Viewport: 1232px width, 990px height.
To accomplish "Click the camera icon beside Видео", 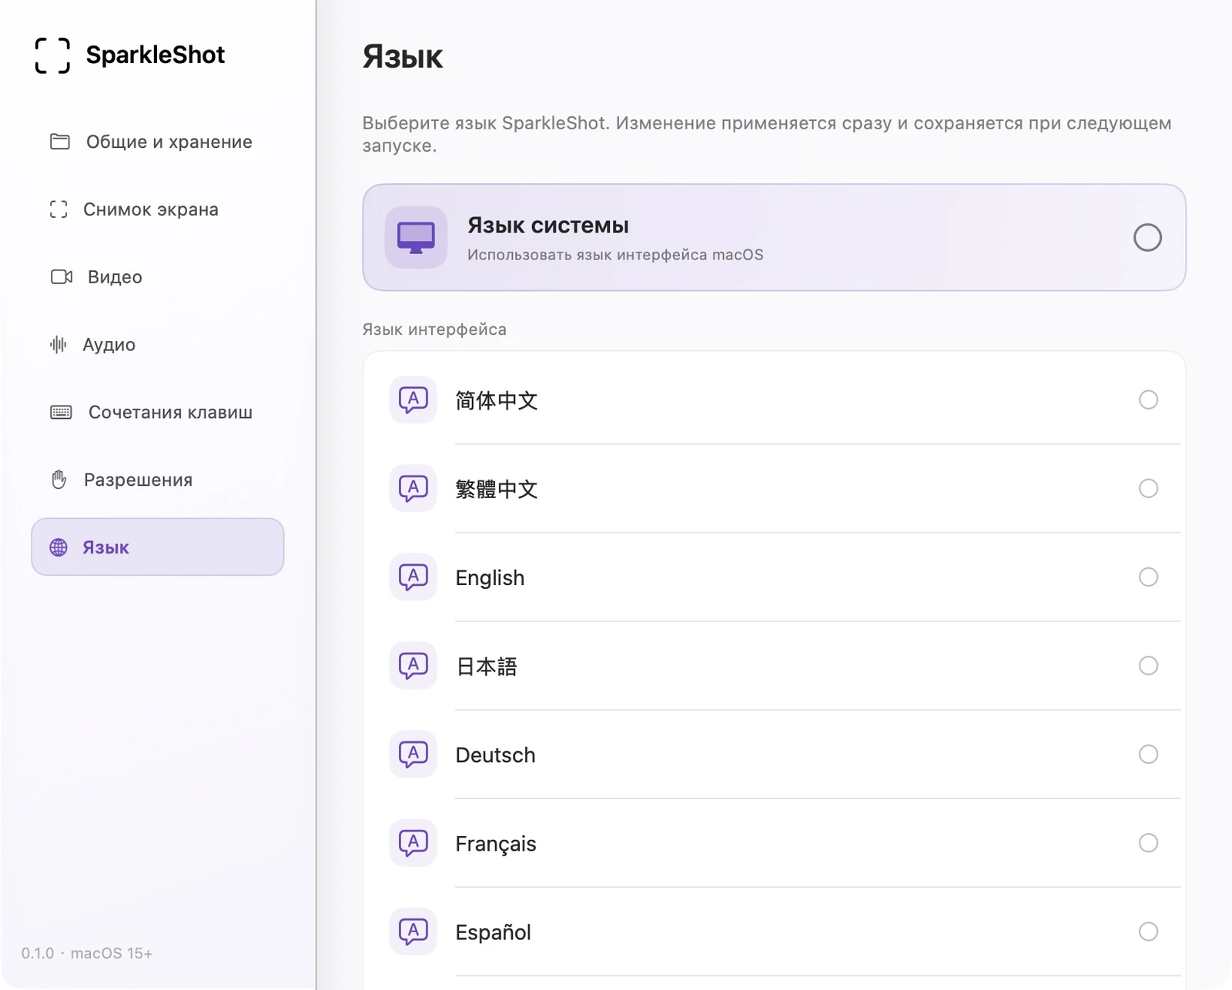I will 62,276.
